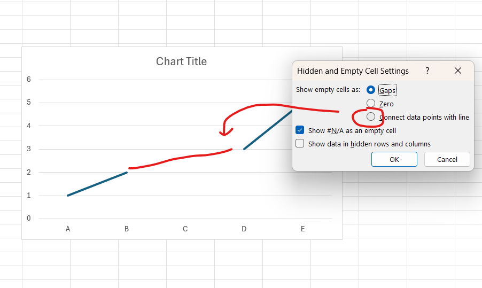
Task: Select the Chart Title text
Action: (x=181, y=61)
